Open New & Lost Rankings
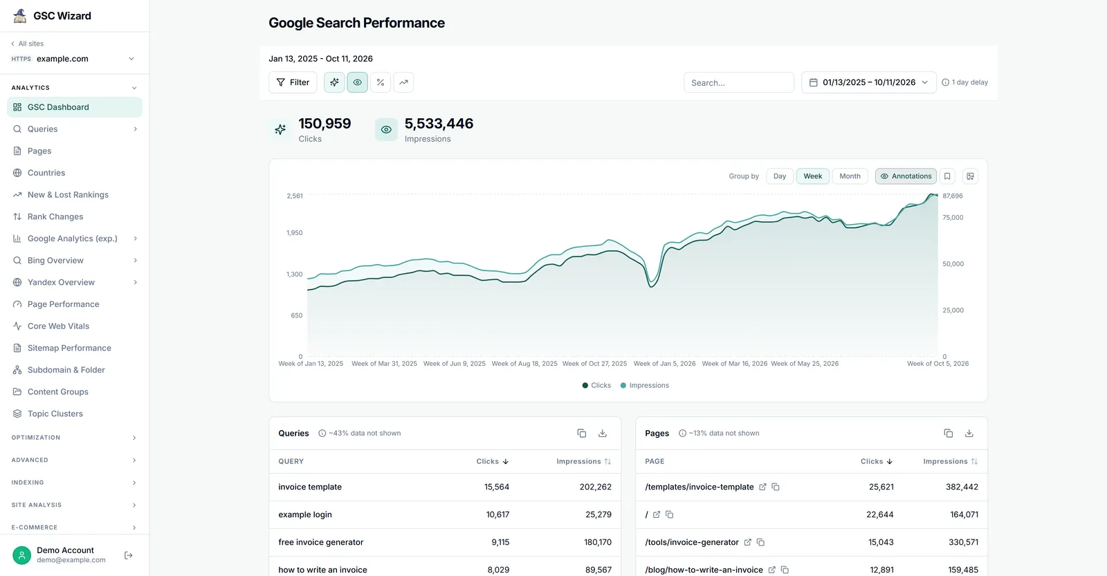Screen dimensions: 1107x576 [x=75, y=195]
